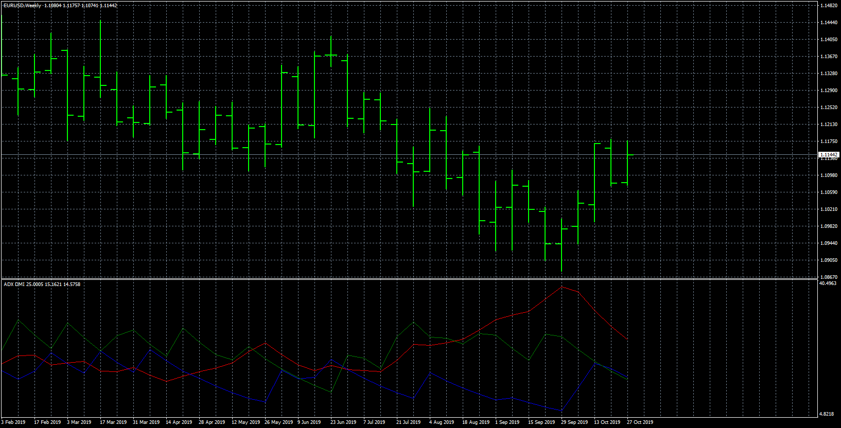The width and height of the screenshot is (841, 428).
Task: Click the 17 Feb 2019 date label
Action: click(x=47, y=422)
